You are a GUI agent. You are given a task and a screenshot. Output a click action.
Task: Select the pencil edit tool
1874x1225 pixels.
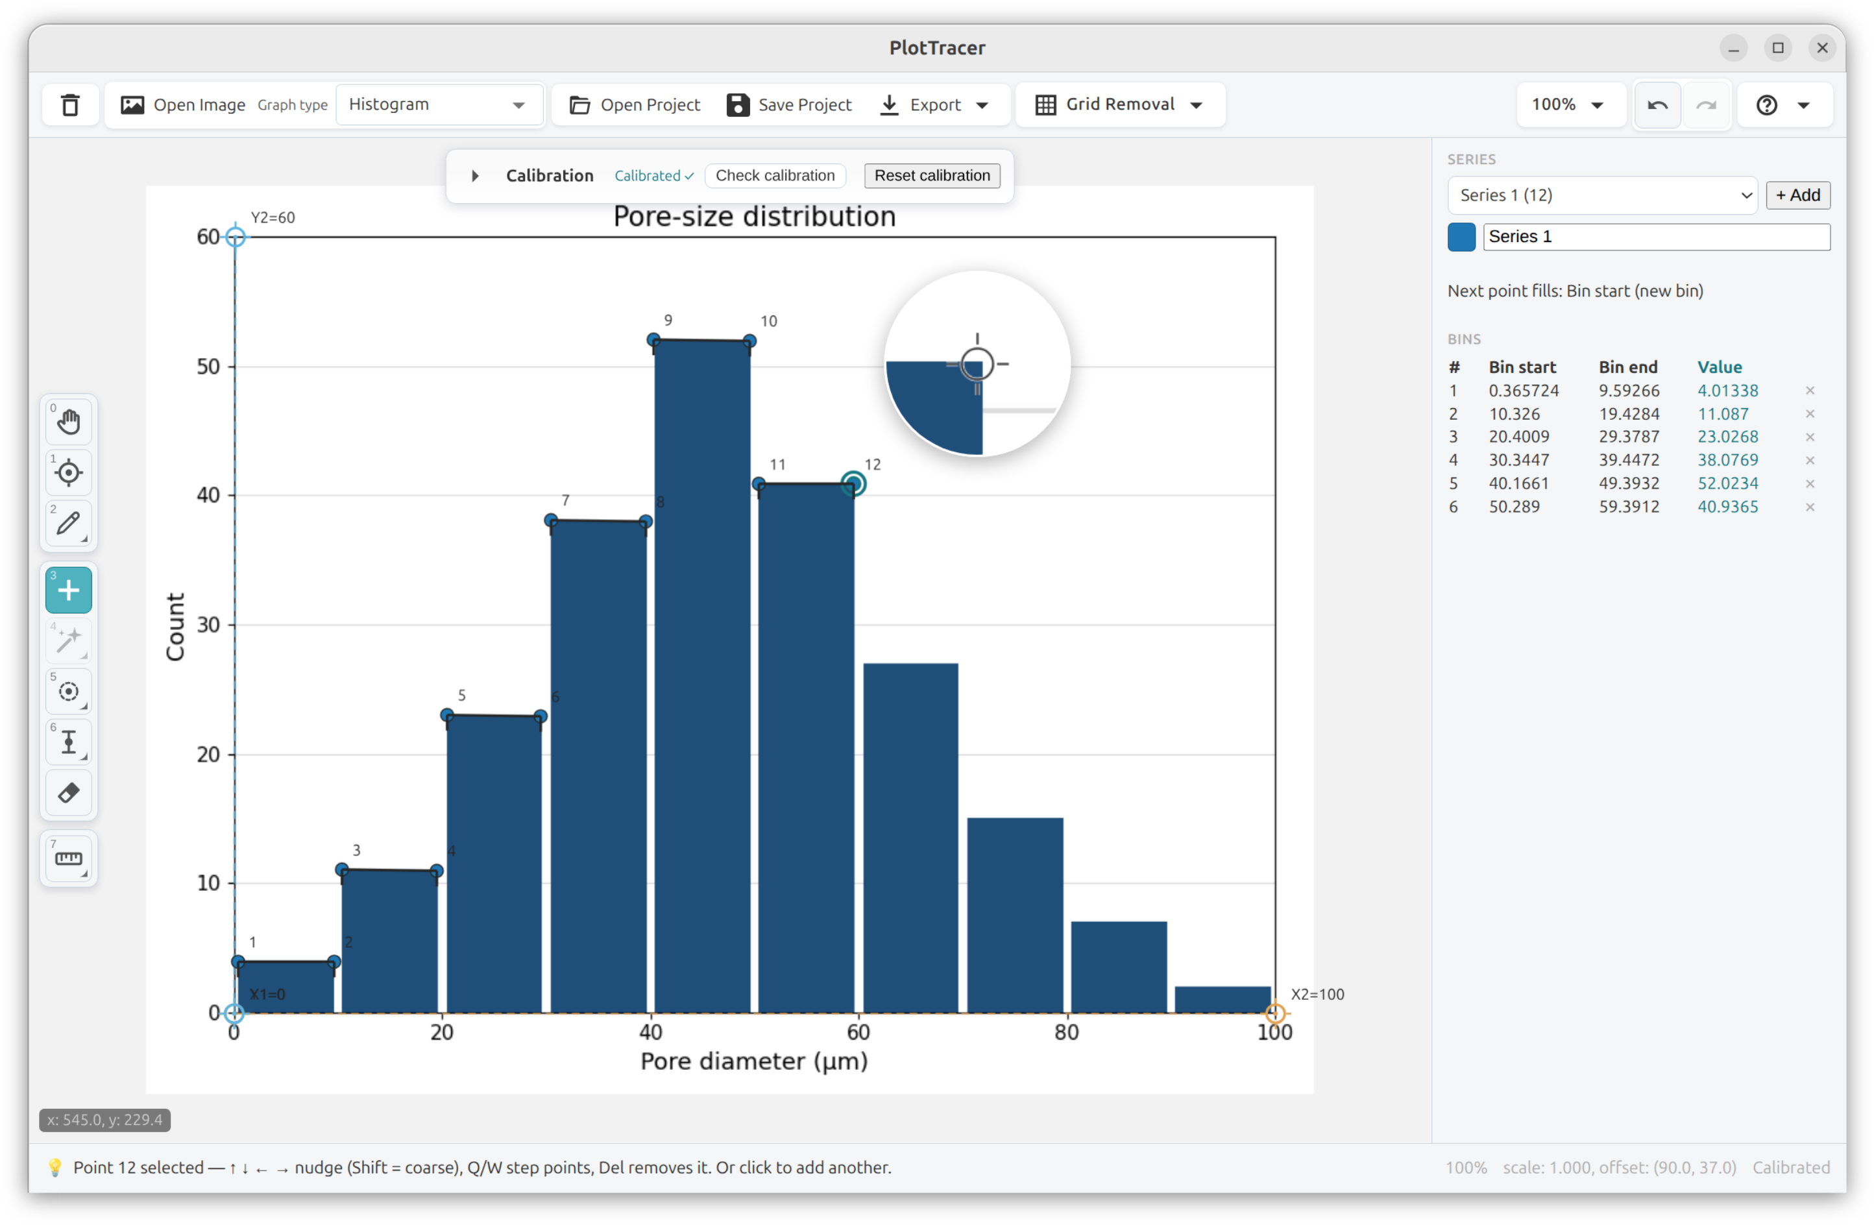pos(69,523)
